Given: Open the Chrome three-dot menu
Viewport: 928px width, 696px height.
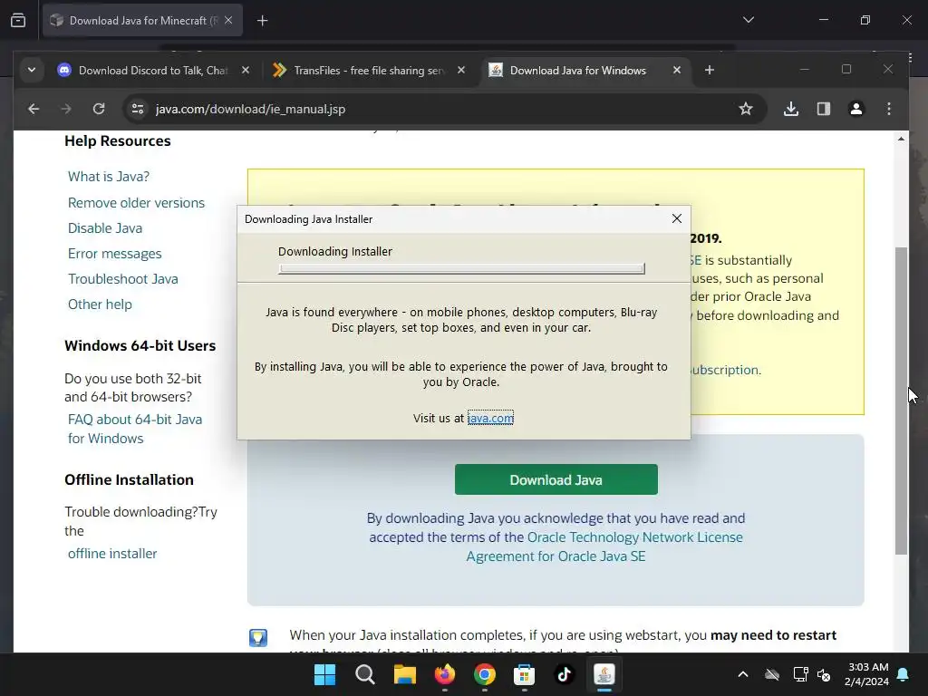Looking at the screenshot, I should pyautogui.click(x=889, y=109).
